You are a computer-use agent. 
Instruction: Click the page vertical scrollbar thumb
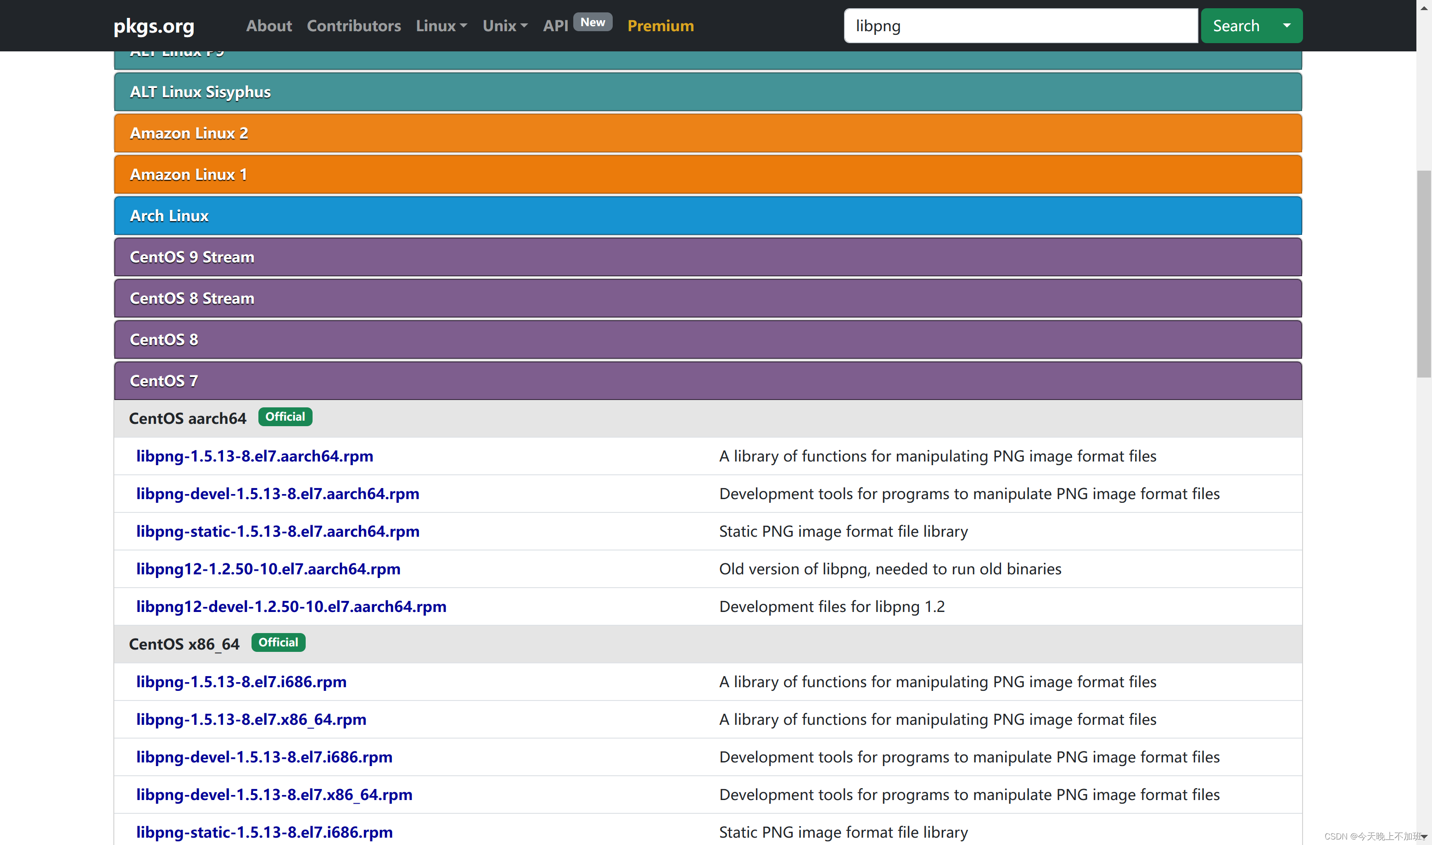point(1423,274)
